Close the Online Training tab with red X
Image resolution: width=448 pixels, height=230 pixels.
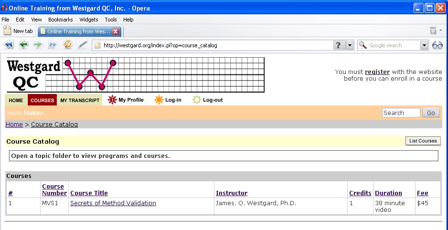(x=116, y=31)
